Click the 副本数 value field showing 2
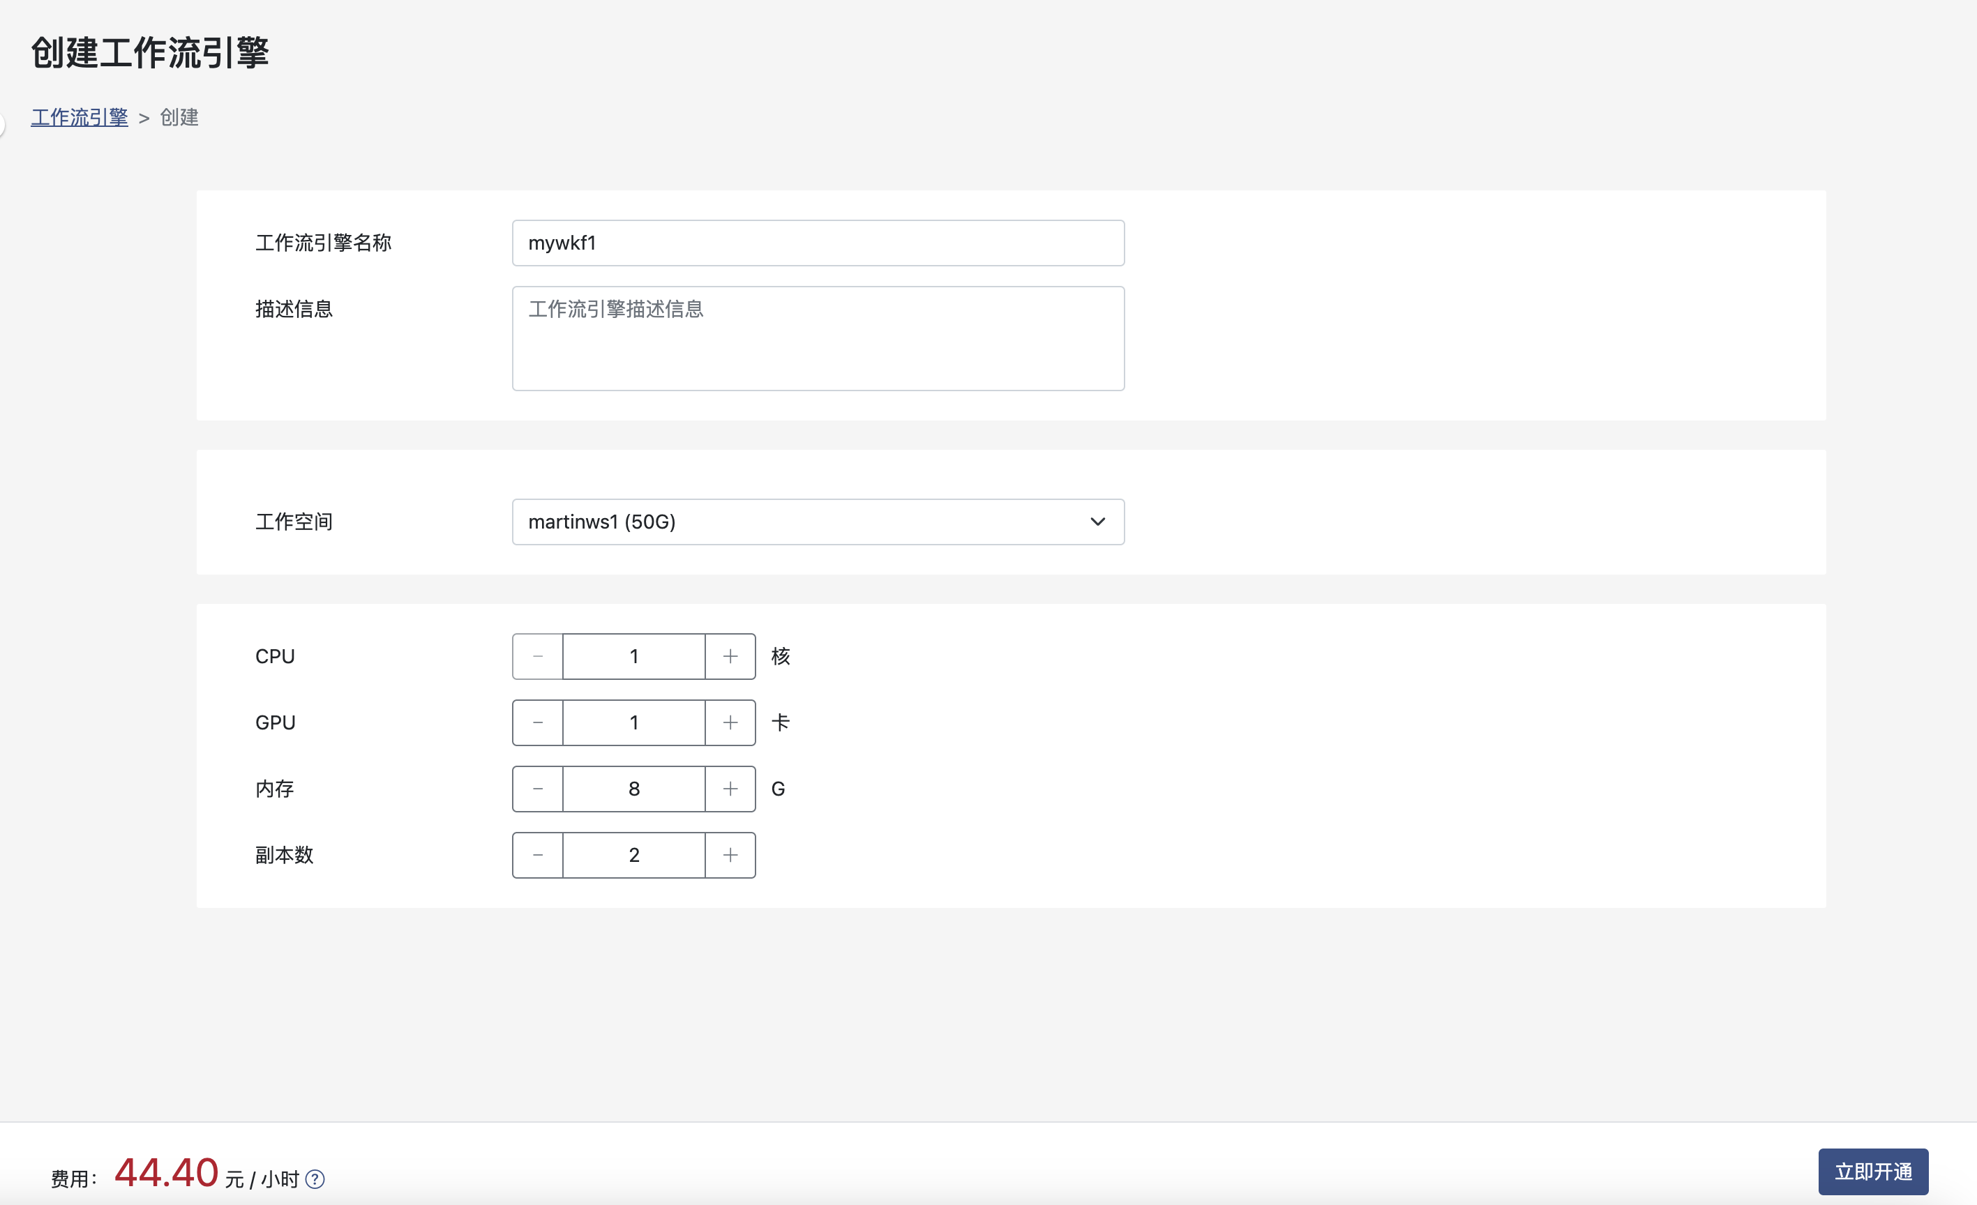The height and width of the screenshot is (1205, 1977). [x=634, y=855]
